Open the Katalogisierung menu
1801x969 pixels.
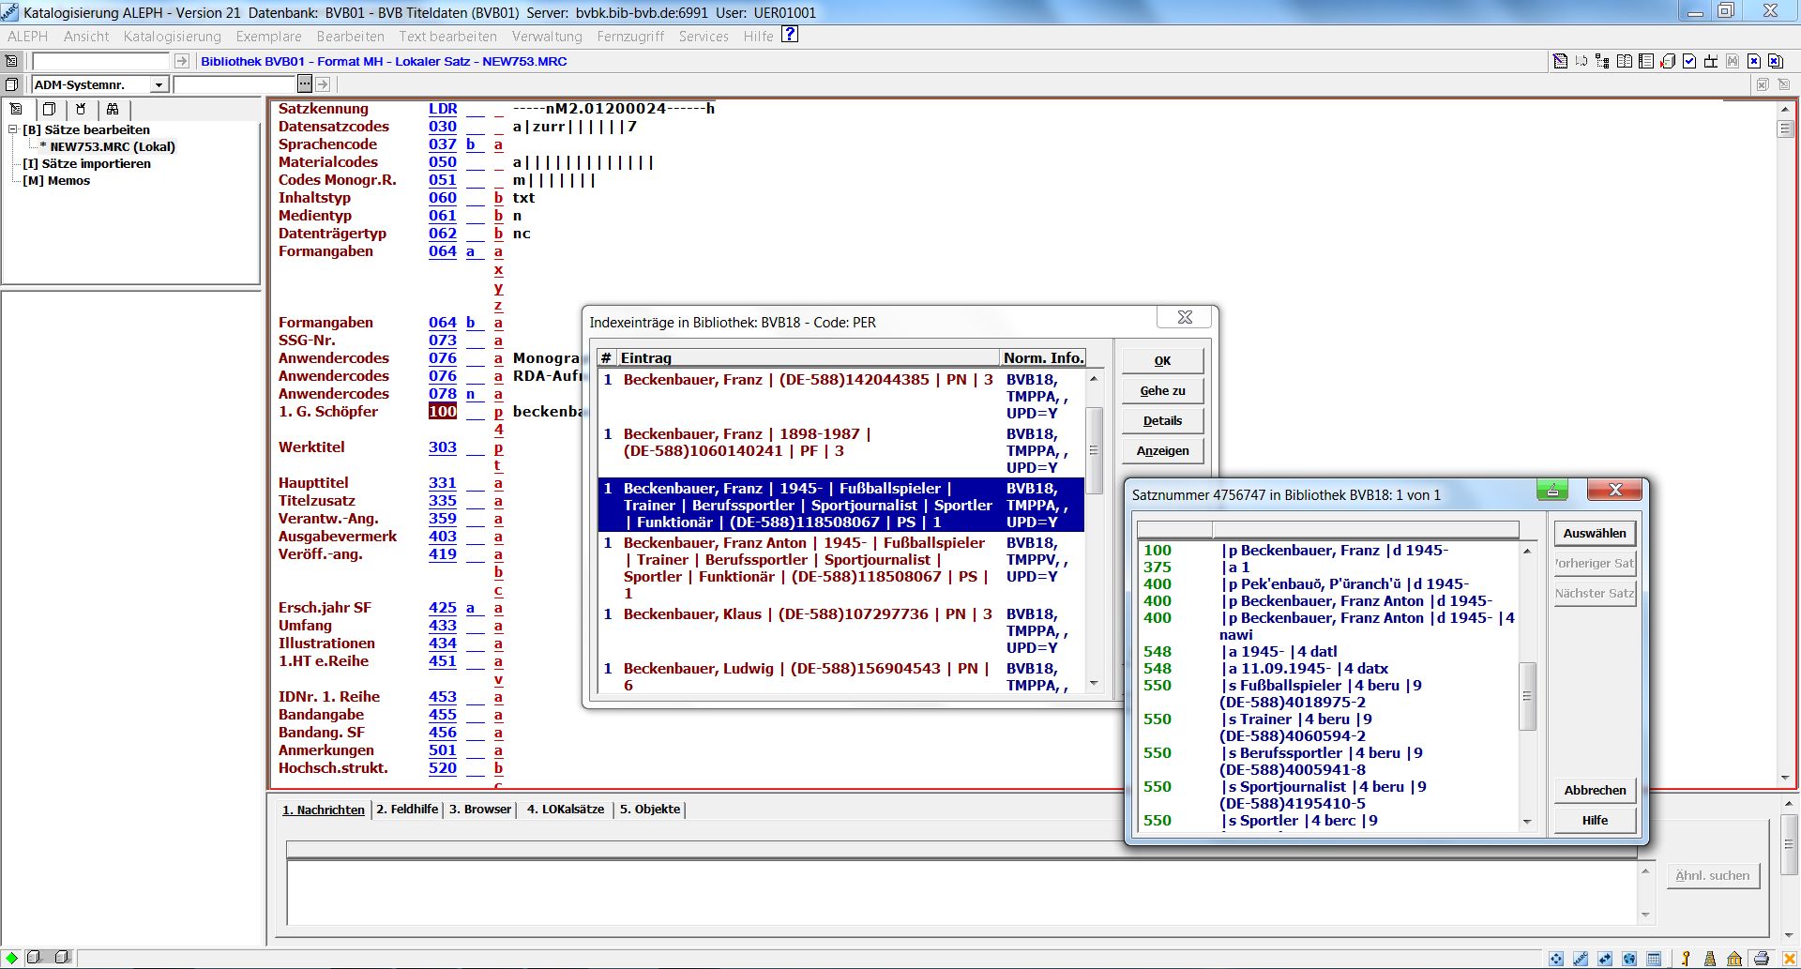pos(172,37)
